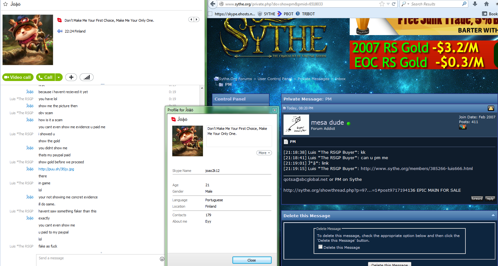Click the folder icon beside the Sythe.Org Forums breadcrumb

click(216, 79)
